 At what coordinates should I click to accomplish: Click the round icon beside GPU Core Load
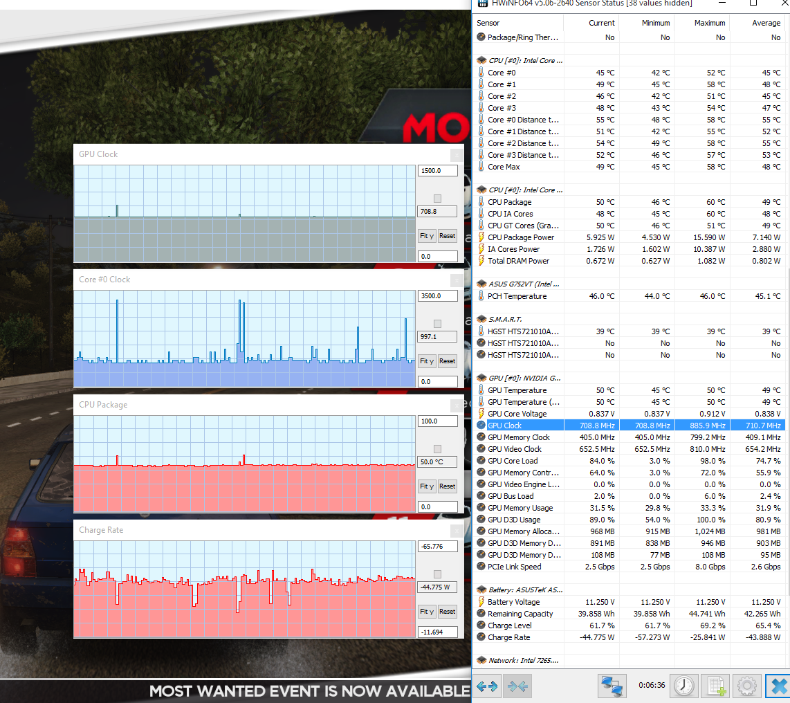click(x=481, y=461)
